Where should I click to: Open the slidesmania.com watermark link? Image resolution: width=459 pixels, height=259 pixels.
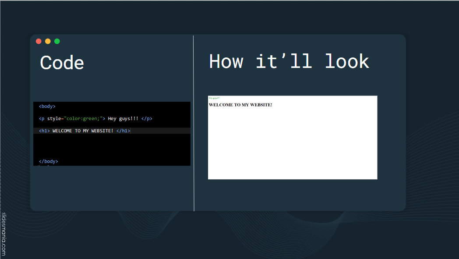click(x=4, y=234)
